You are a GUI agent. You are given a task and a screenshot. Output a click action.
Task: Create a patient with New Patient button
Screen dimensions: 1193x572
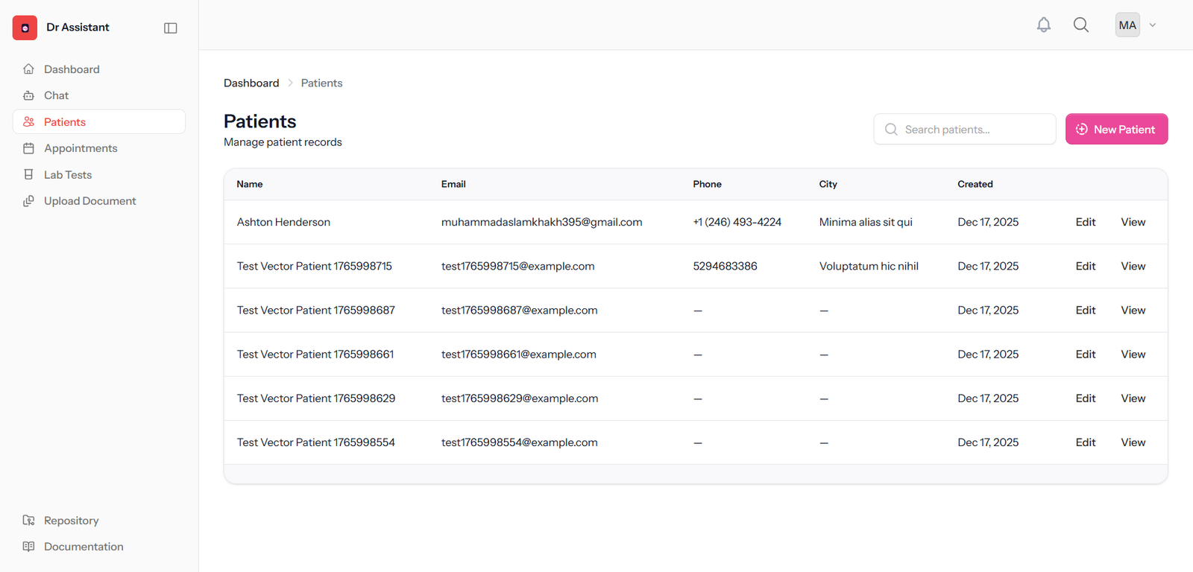1116,129
